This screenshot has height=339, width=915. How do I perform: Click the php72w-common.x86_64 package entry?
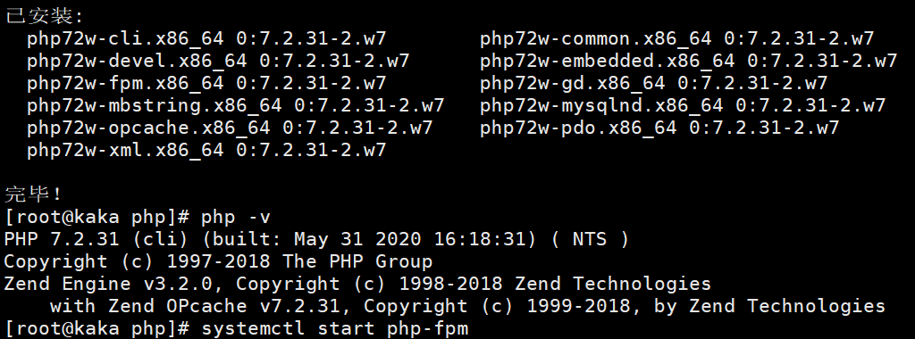[677, 39]
